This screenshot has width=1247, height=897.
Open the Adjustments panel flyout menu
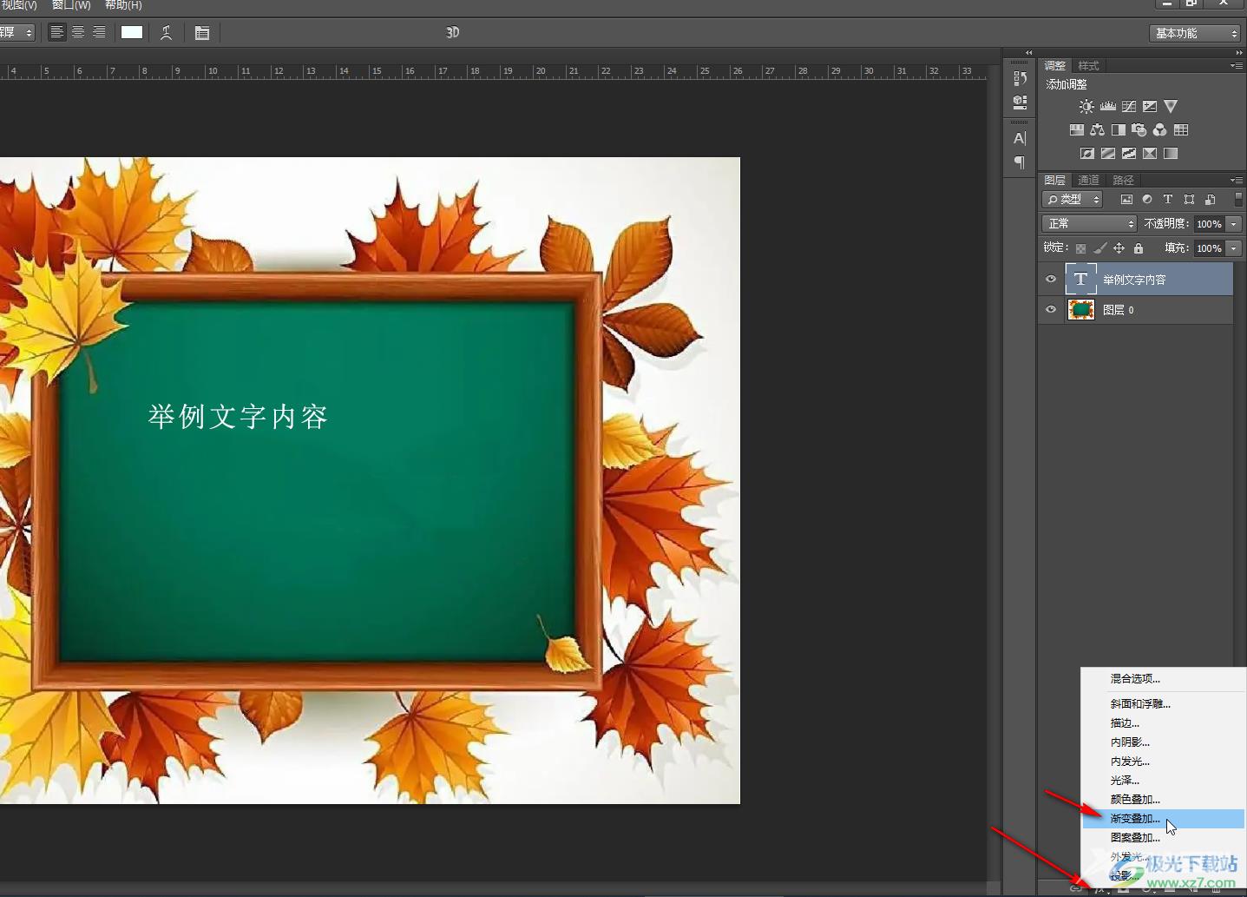pos(1237,66)
